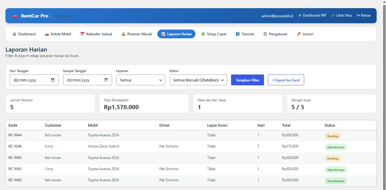The height and width of the screenshot is (190, 386).
Task: Click the Dengan Supir 5 / 5 value
Action: tap(298, 107)
